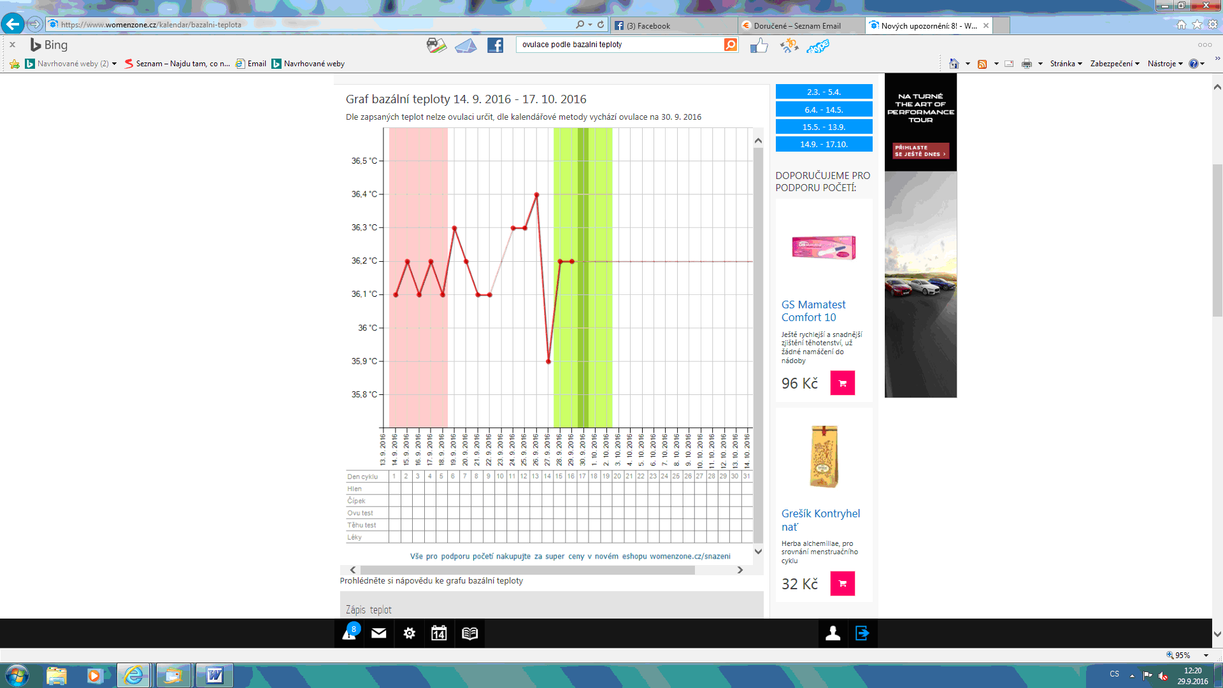The width and height of the screenshot is (1223, 688).
Task: Open the open-book diary icon in bottom bar
Action: pos(469,633)
